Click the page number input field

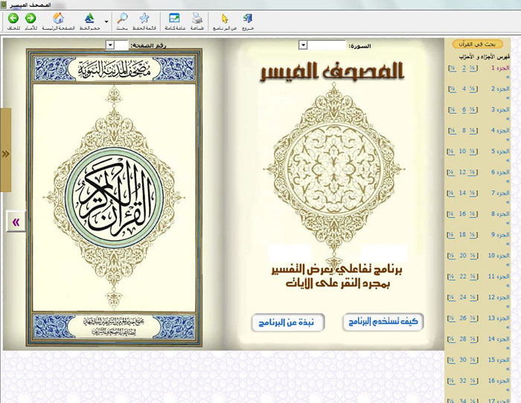[x=121, y=45]
